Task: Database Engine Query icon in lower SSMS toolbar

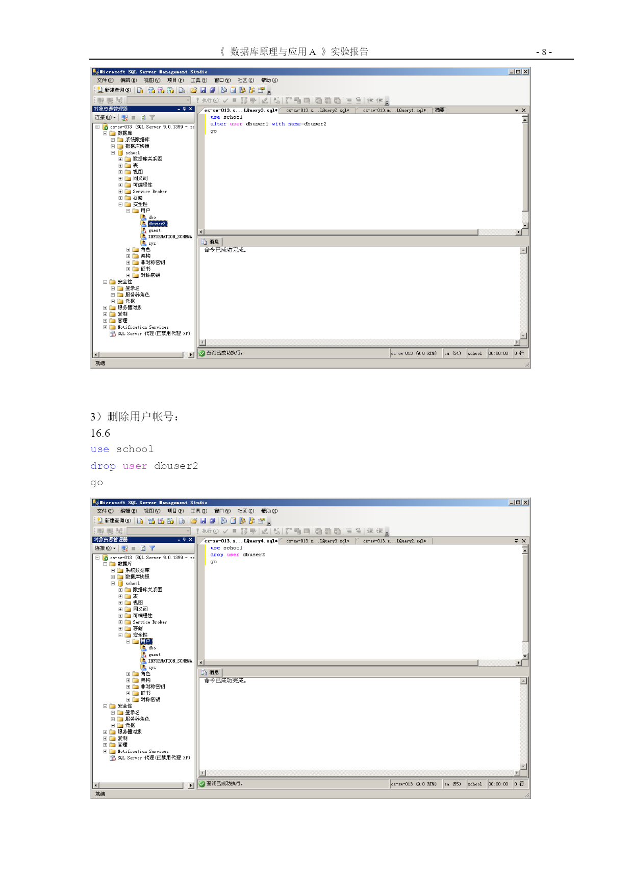Action: (140, 521)
